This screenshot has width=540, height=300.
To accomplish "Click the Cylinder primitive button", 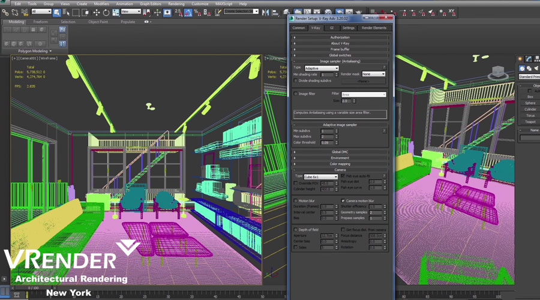I will point(530,109).
